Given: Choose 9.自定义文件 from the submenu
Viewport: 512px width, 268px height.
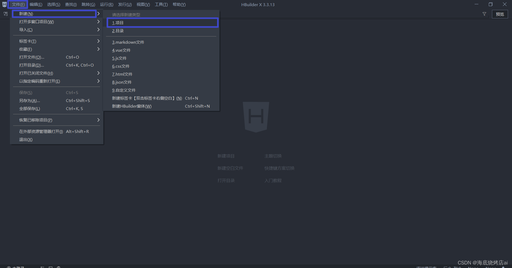Looking at the screenshot, I should click(x=161, y=90).
